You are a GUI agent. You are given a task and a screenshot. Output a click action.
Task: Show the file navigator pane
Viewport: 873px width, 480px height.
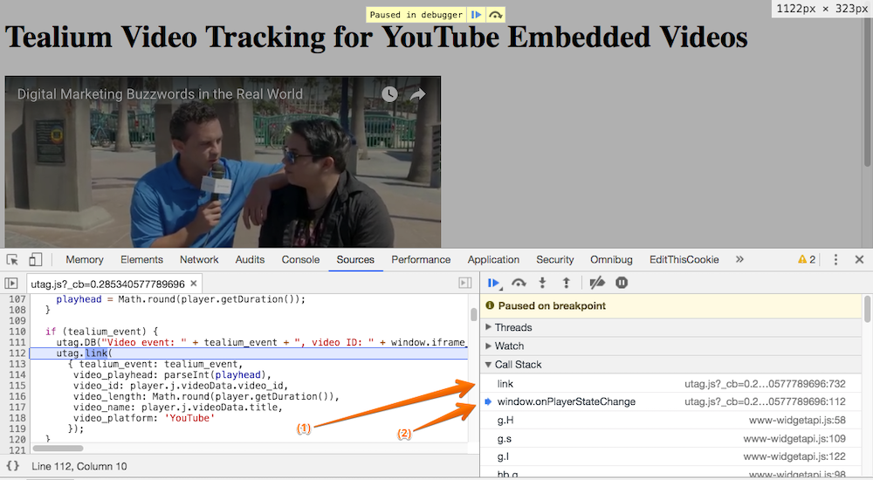pos(11,284)
